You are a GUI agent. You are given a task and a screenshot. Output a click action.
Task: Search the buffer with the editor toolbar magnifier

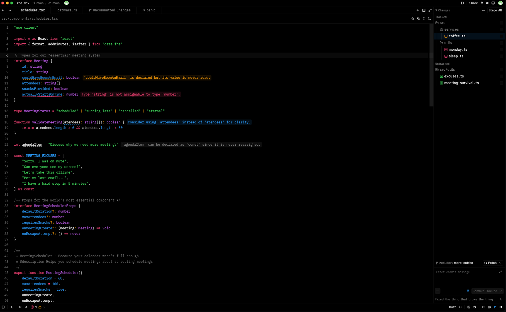[x=413, y=19]
